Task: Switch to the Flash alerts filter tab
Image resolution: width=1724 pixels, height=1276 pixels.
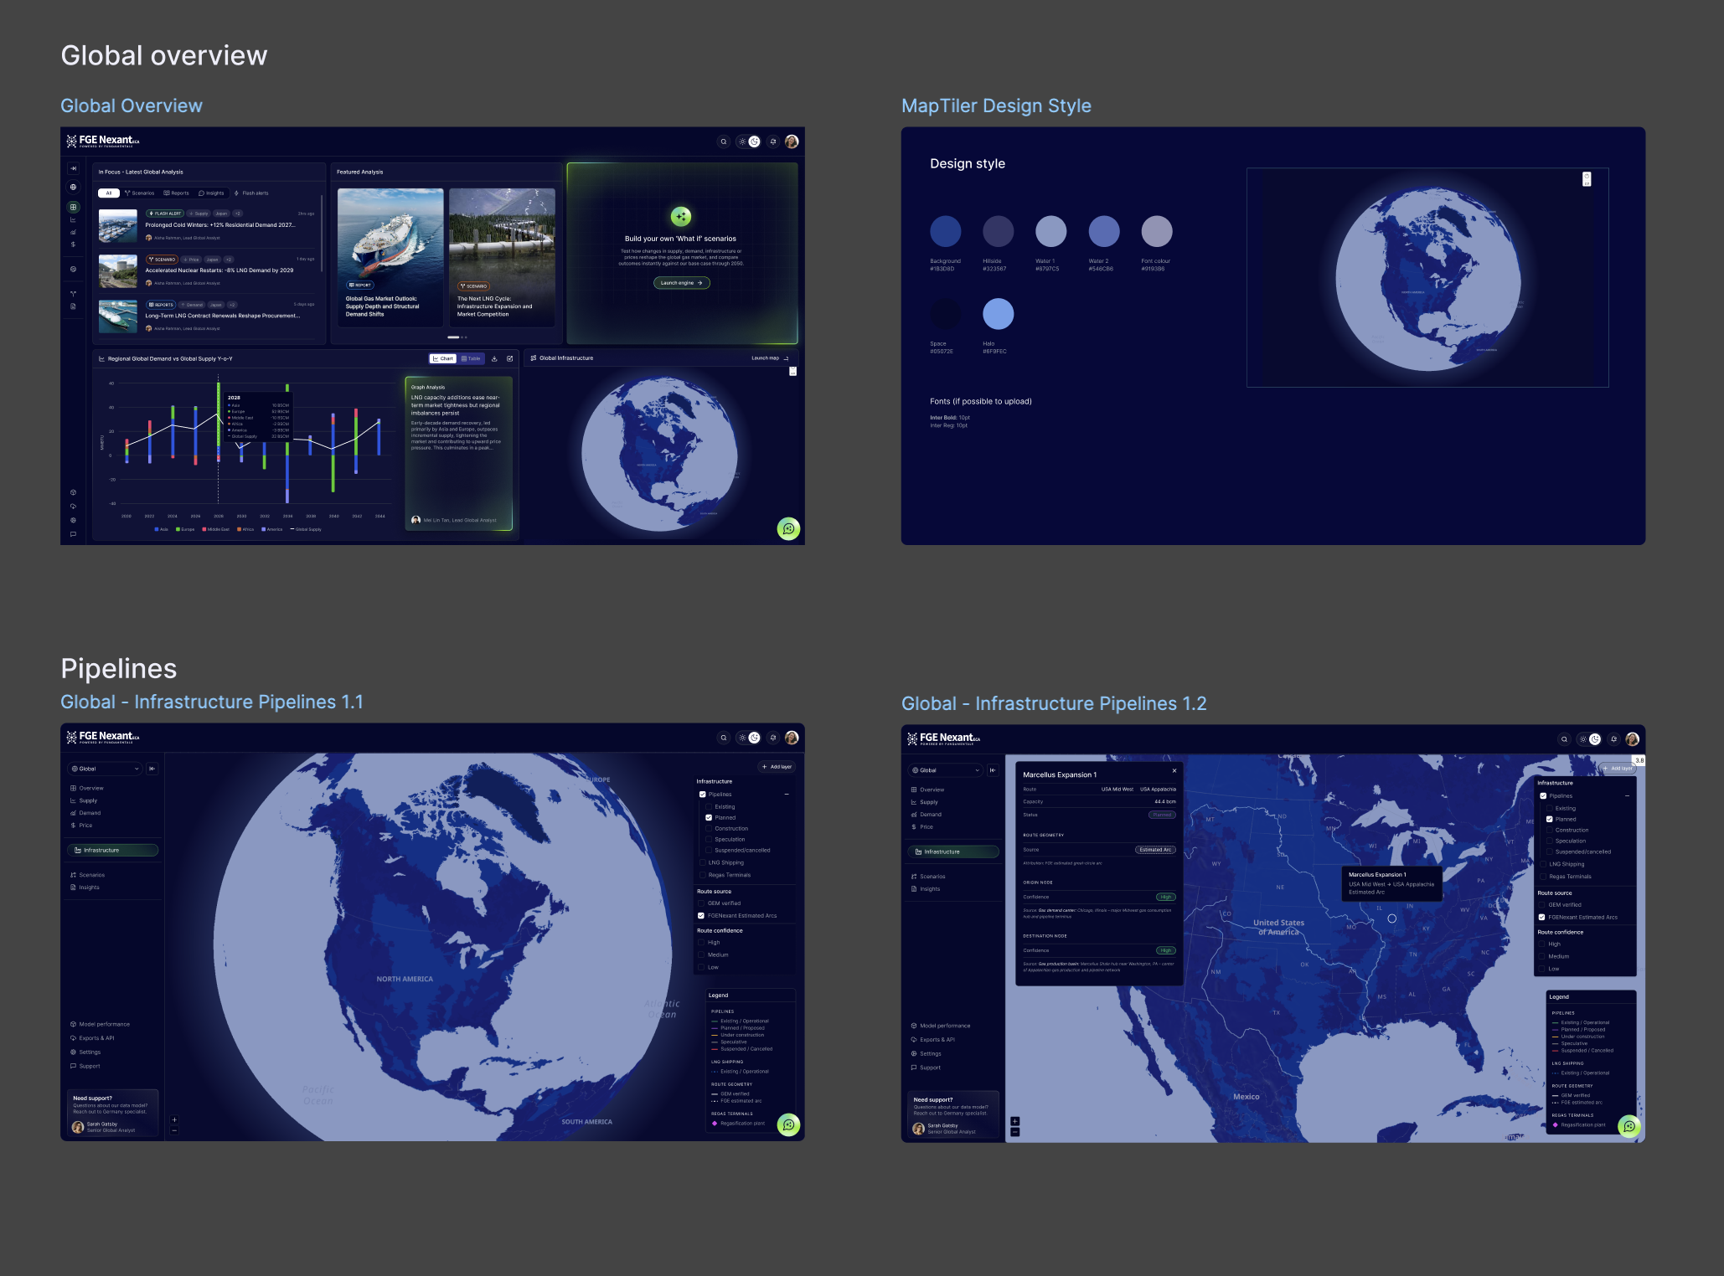Action: pyautogui.click(x=252, y=193)
